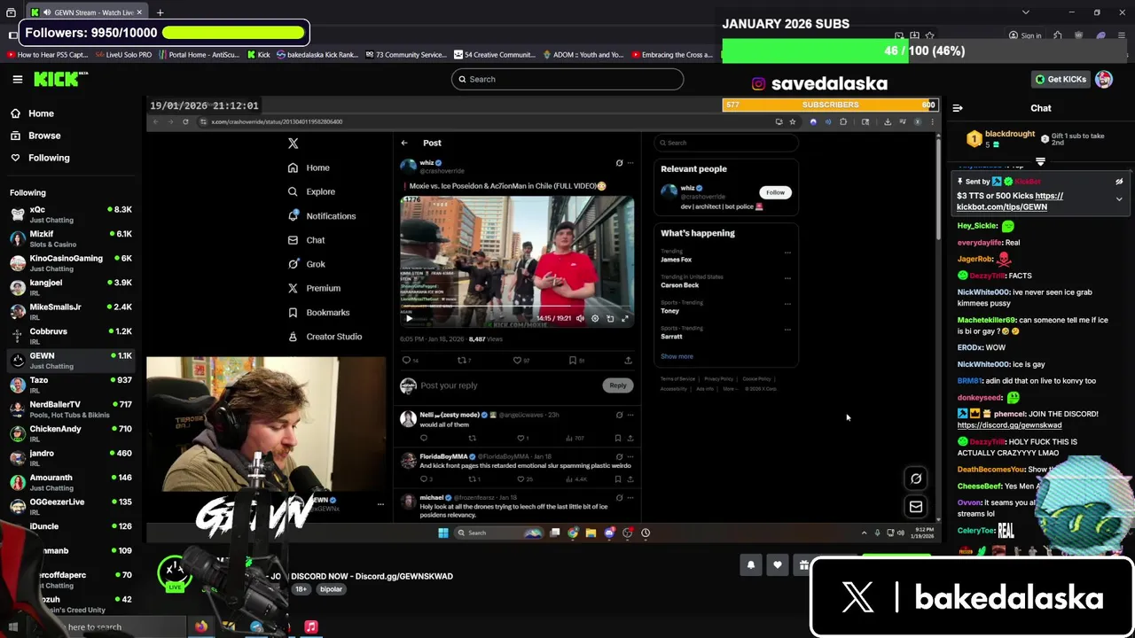The image size is (1135, 638).
Task: Open the LiveU Solo PRO bookmark
Action: point(123,55)
